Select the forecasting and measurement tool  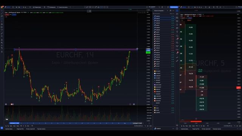tap(2, 27)
